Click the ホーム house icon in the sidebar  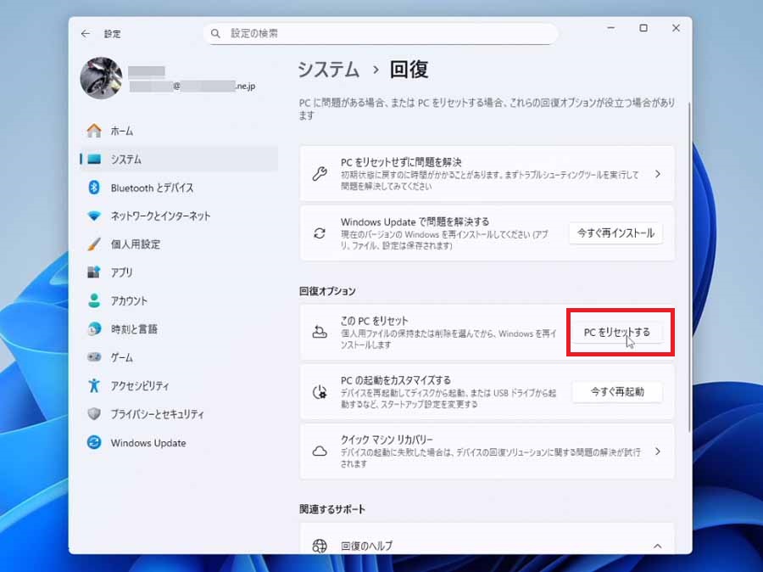[x=94, y=131]
